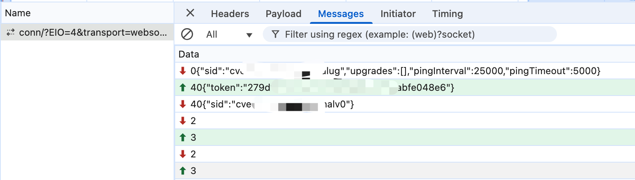
Task: Select the Messages tab
Action: point(340,14)
